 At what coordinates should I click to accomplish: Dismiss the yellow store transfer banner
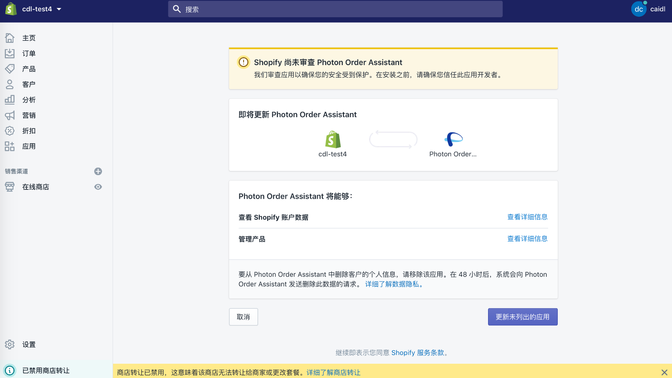pyautogui.click(x=664, y=373)
